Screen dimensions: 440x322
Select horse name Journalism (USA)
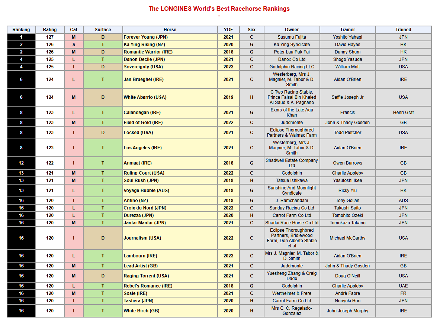click(x=142, y=238)
